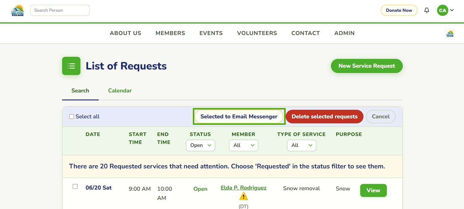Click the Donate Now button
The height and width of the screenshot is (209, 464).
pyautogui.click(x=399, y=10)
